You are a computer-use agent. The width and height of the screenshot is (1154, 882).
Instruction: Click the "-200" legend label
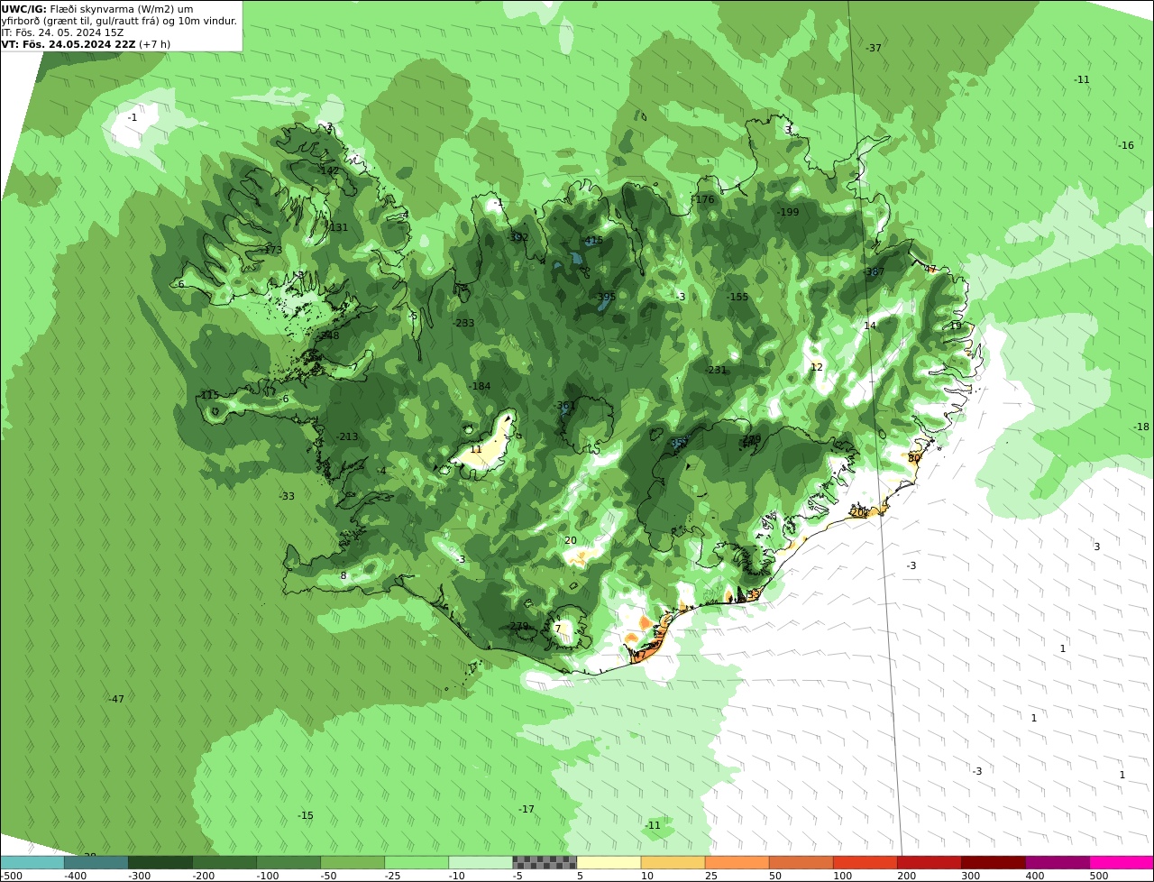click(204, 876)
